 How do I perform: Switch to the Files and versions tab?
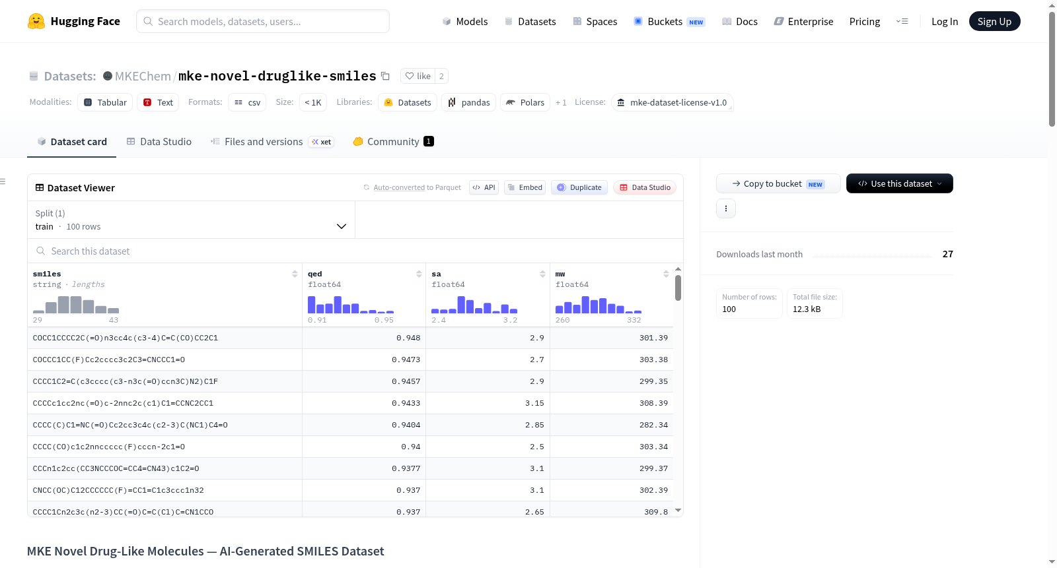[272, 142]
